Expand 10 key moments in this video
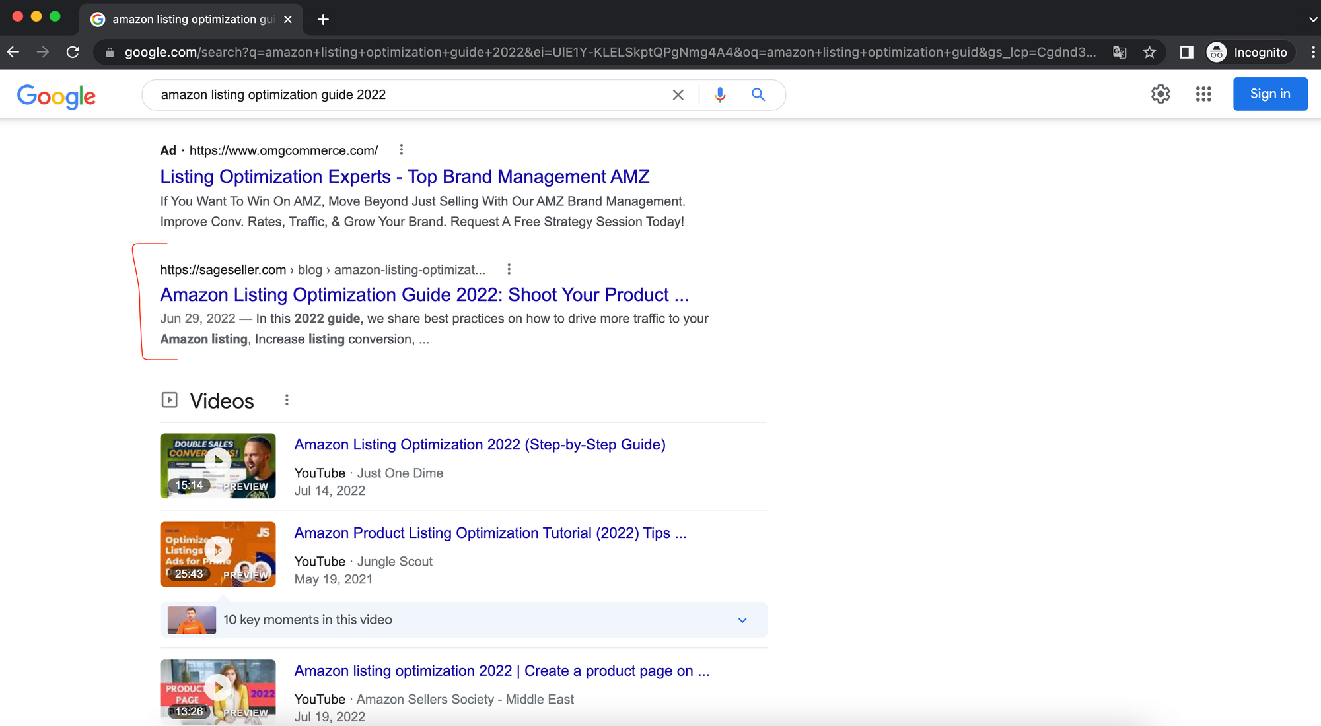 click(x=742, y=620)
